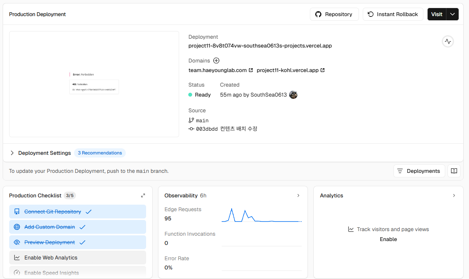Image resolution: width=469 pixels, height=279 pixels.
Task: Click the Error Rate value 0%
Action: (x=168, y=268)
